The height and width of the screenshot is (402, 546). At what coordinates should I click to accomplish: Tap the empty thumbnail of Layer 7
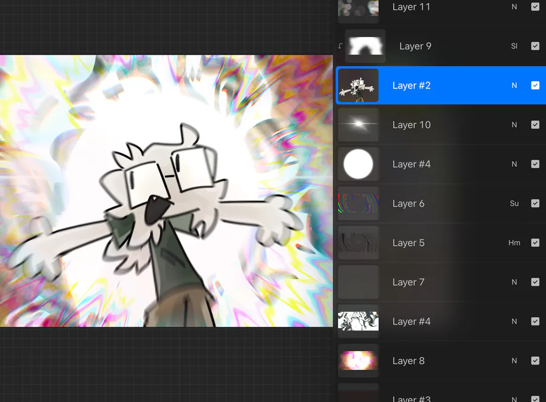[x=359, y=282]
